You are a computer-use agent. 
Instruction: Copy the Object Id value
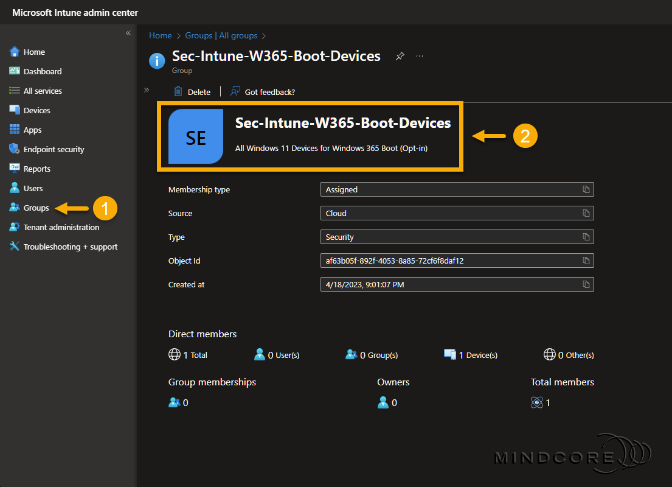[586, 261]
